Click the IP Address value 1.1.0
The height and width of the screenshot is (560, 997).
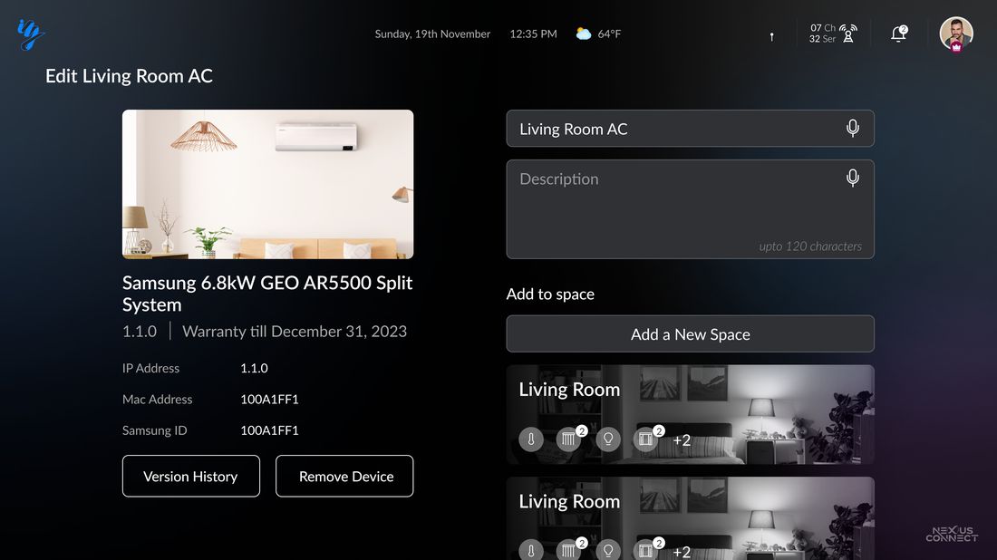click(x=254, y=368)
